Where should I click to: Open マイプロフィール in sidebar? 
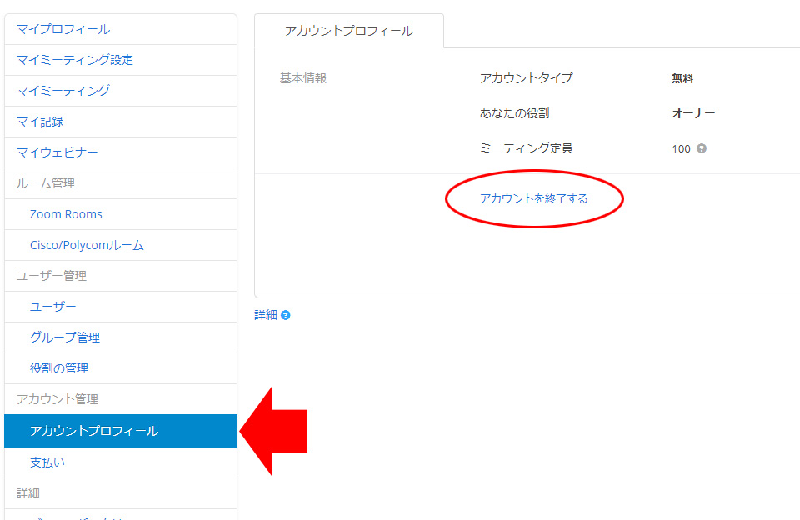(63, 29)
